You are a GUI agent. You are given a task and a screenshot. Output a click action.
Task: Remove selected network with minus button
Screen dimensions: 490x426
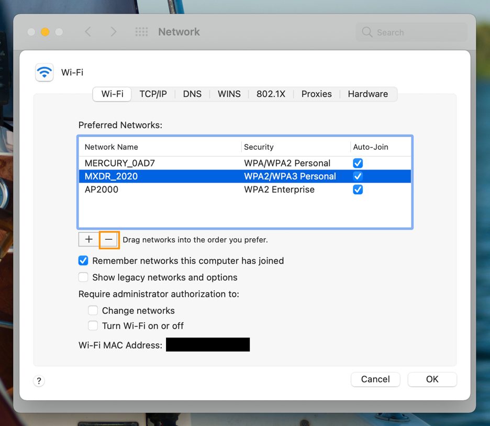109,240
